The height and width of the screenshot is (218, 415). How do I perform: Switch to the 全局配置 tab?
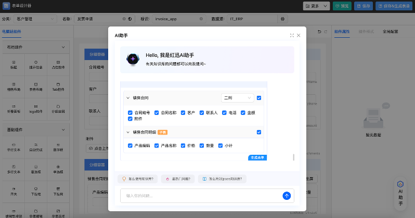[391, 32]
